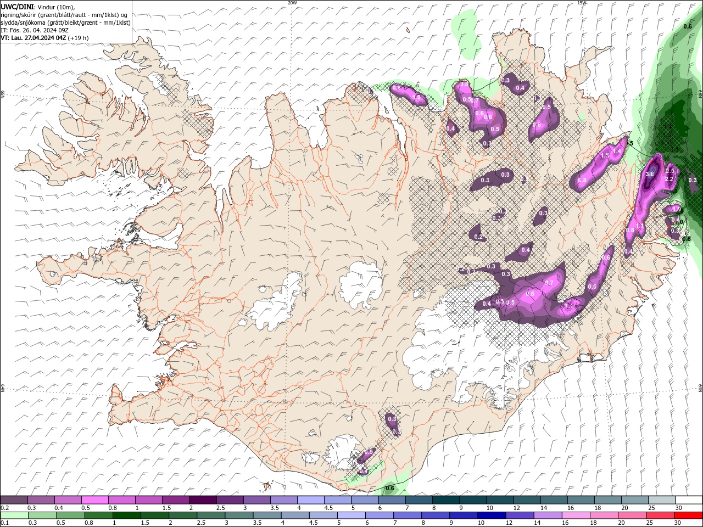The width and height of the screenshot is (703, 527).
Task: Click the '1.1' snowfall value on the map
Action: point(640,225)
